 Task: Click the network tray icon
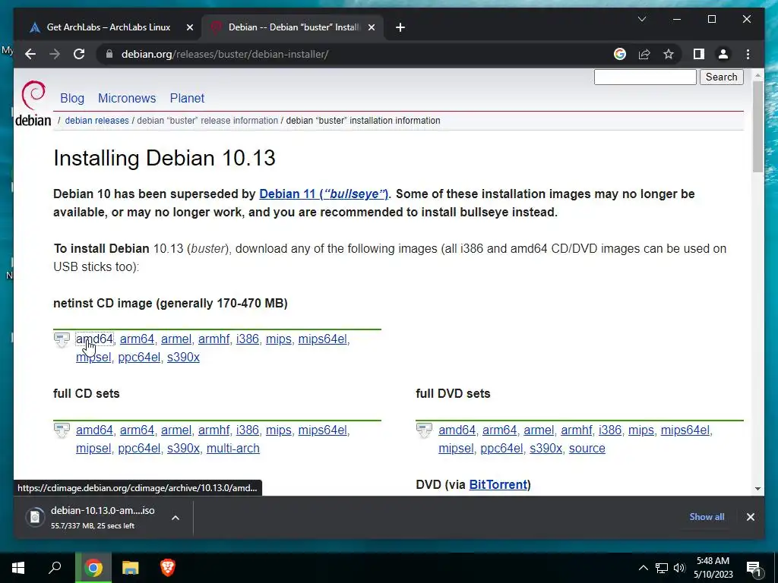click(x=662, y=568)
